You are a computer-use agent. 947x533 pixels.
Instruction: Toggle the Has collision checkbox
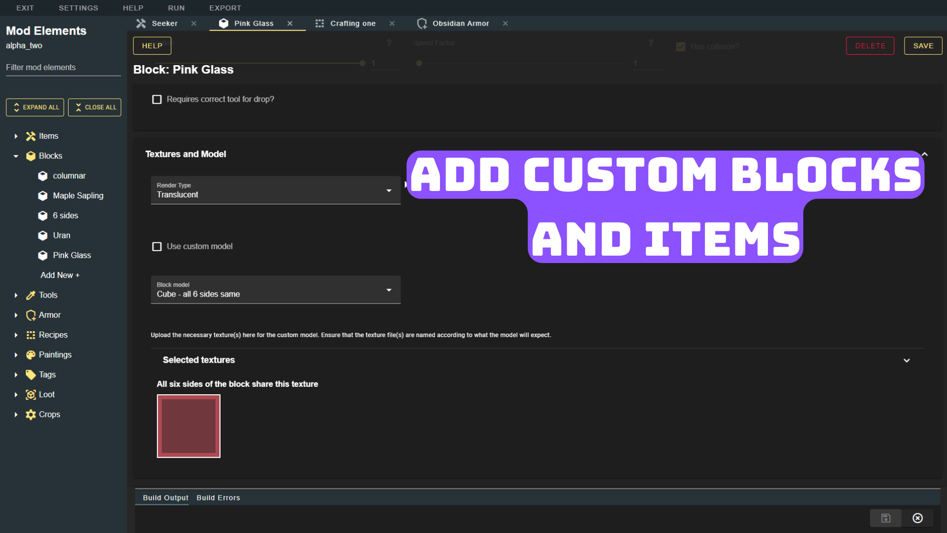(681, 46)
